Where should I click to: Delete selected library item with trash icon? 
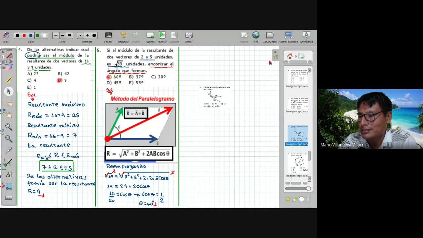tap(308, 199)
